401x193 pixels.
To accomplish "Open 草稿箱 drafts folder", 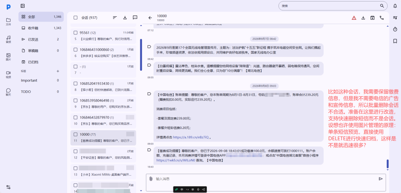I will pos(41,50).
